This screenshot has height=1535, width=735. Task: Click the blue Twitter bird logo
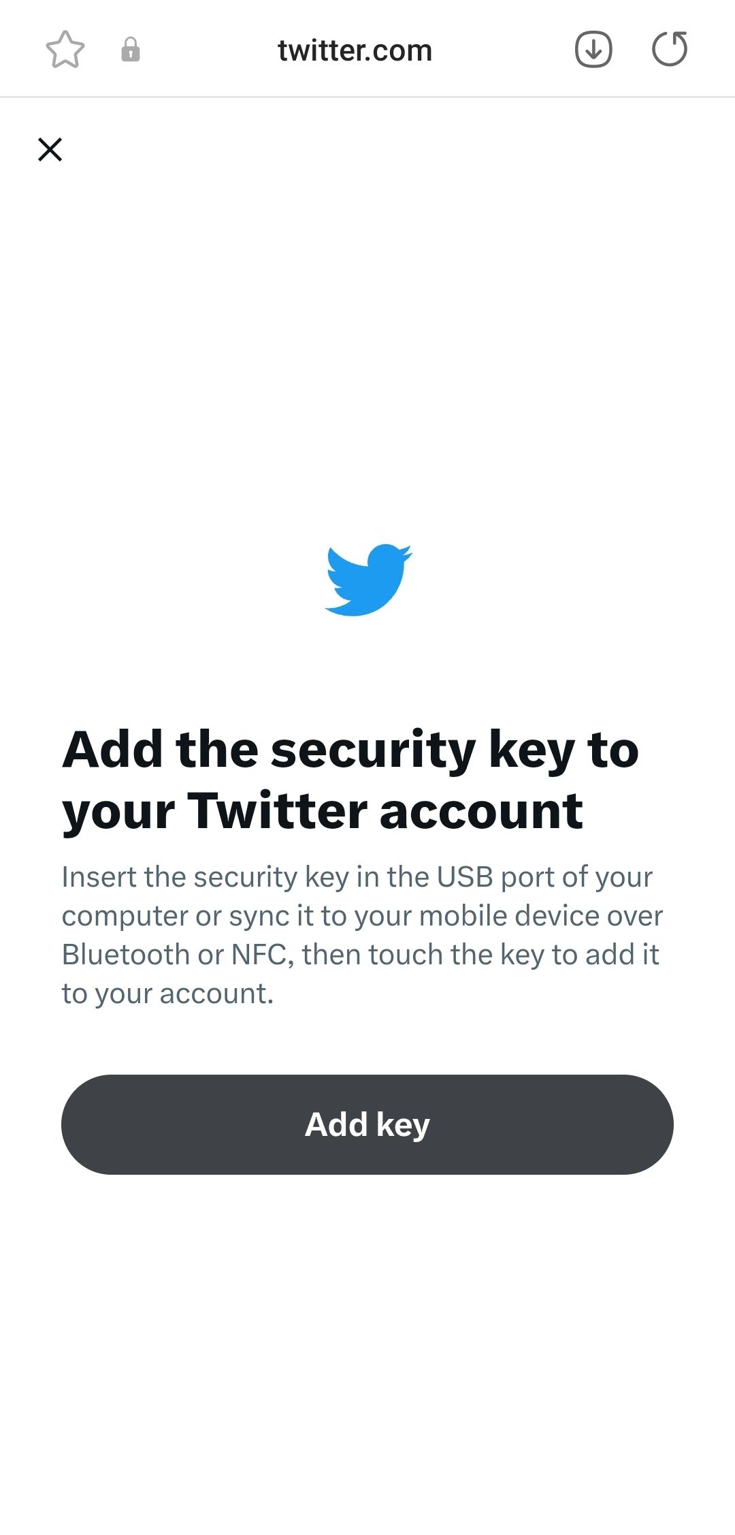(368, 580)
